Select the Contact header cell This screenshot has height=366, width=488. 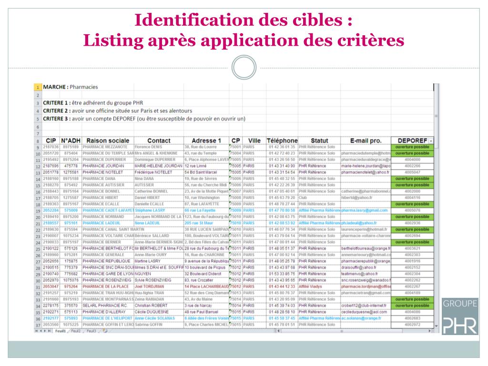pyautogui.click(x=159, y=141)
